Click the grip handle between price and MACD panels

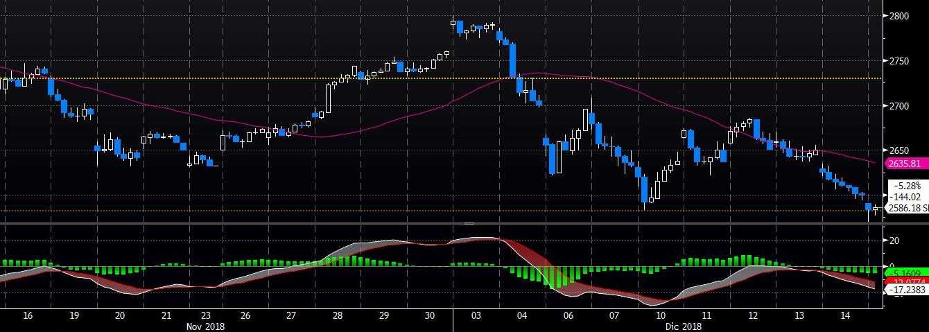click(x=469, y=224)
